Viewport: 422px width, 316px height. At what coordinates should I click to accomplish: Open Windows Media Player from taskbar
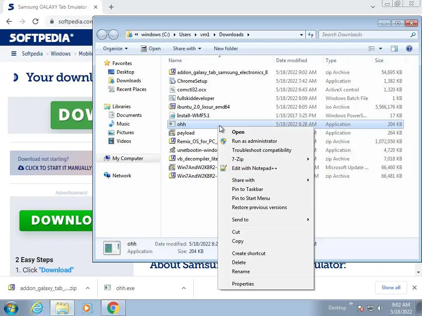[87, 308]
